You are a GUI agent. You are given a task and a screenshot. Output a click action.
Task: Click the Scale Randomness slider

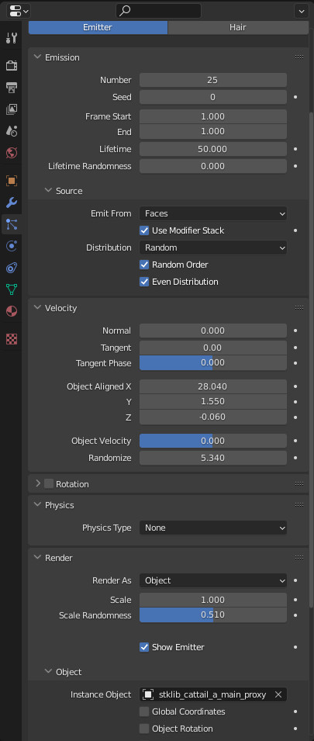pyautogui.click(x=213, y=615)
